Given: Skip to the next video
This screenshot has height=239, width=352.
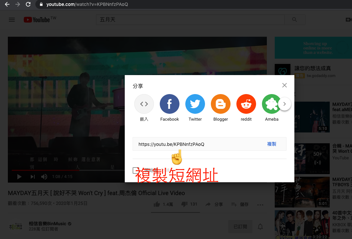Looking at the screenshot, I should coord(32,177).
